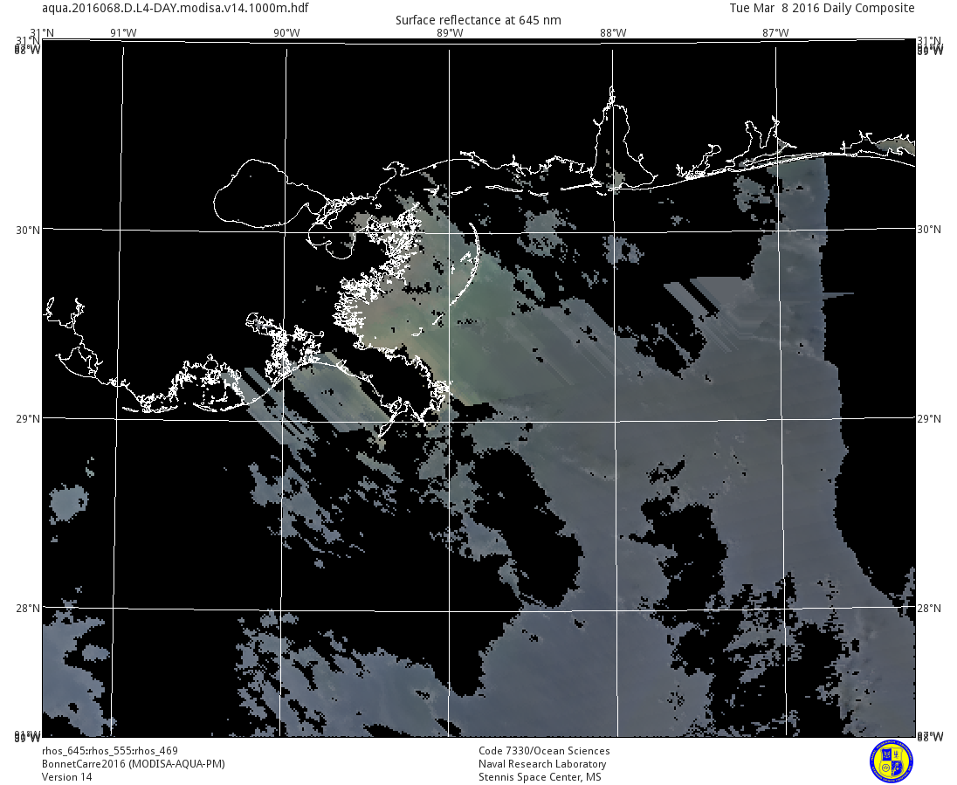Click the top 91°W longitude label
The width and height of the screenshot is (957, 785).
[123, 33]
